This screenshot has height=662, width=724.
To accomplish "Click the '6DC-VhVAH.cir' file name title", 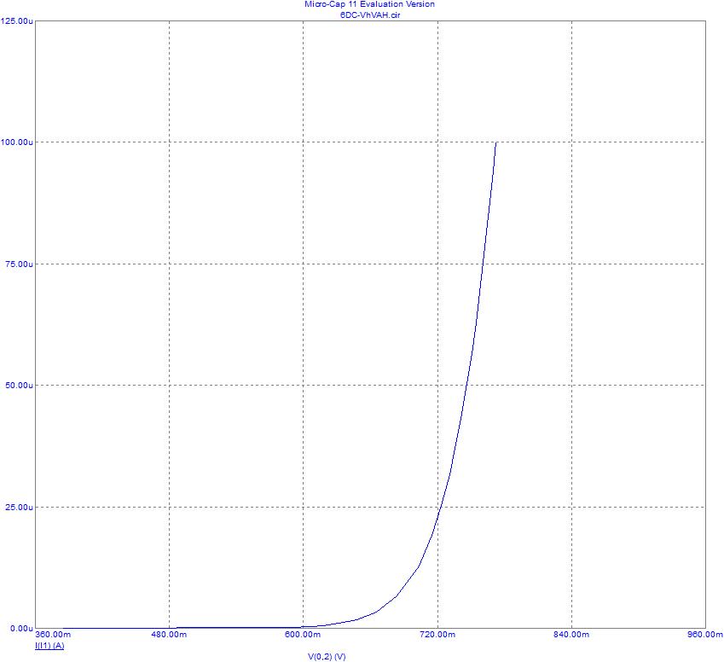I will (370, 15).
